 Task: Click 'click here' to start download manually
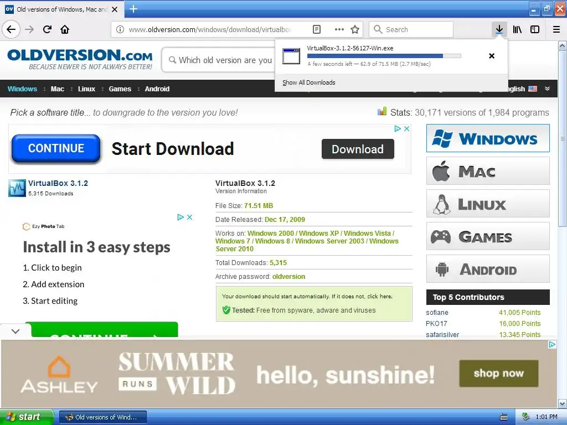[379, 297]
